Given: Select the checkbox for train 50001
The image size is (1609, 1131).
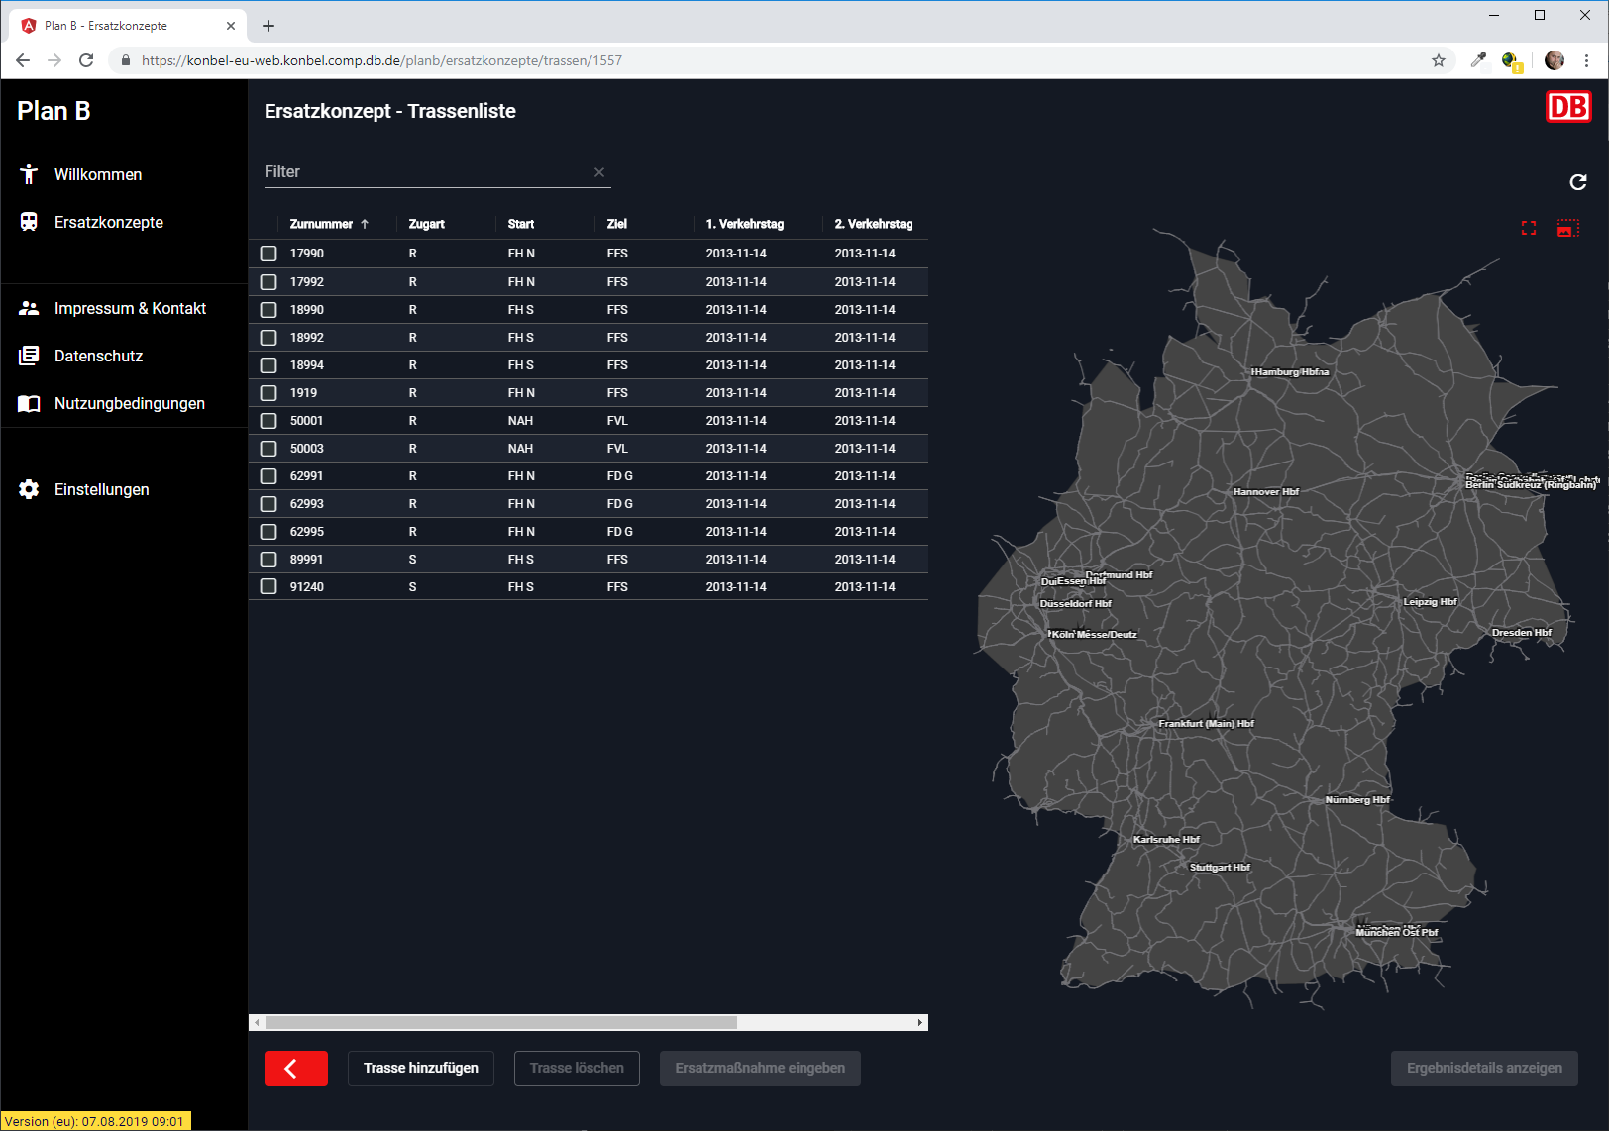Looking at the screenshot, I should pyautogui.click(x=268, y=421).
